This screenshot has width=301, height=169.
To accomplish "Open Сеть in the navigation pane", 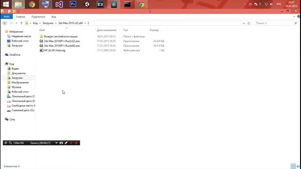I will tap(12, 119).
